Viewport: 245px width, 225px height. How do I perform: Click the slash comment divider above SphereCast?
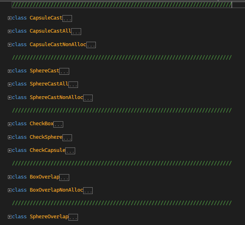122,58
